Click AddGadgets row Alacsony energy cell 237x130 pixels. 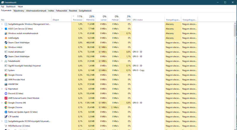[173, 38]
